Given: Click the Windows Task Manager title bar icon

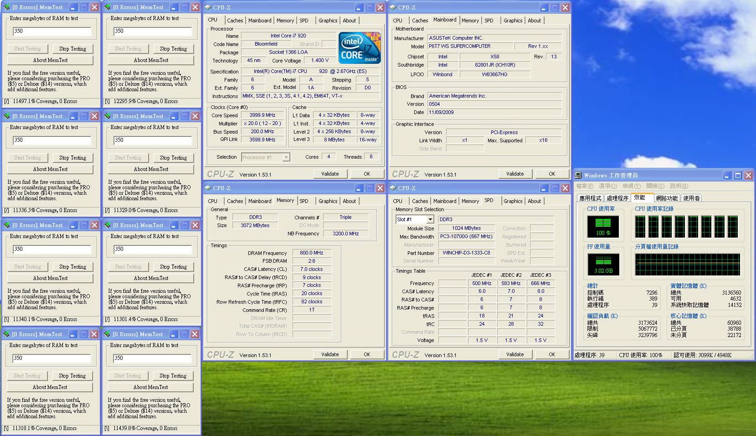Looking at the screenshot, I should 579,175.
